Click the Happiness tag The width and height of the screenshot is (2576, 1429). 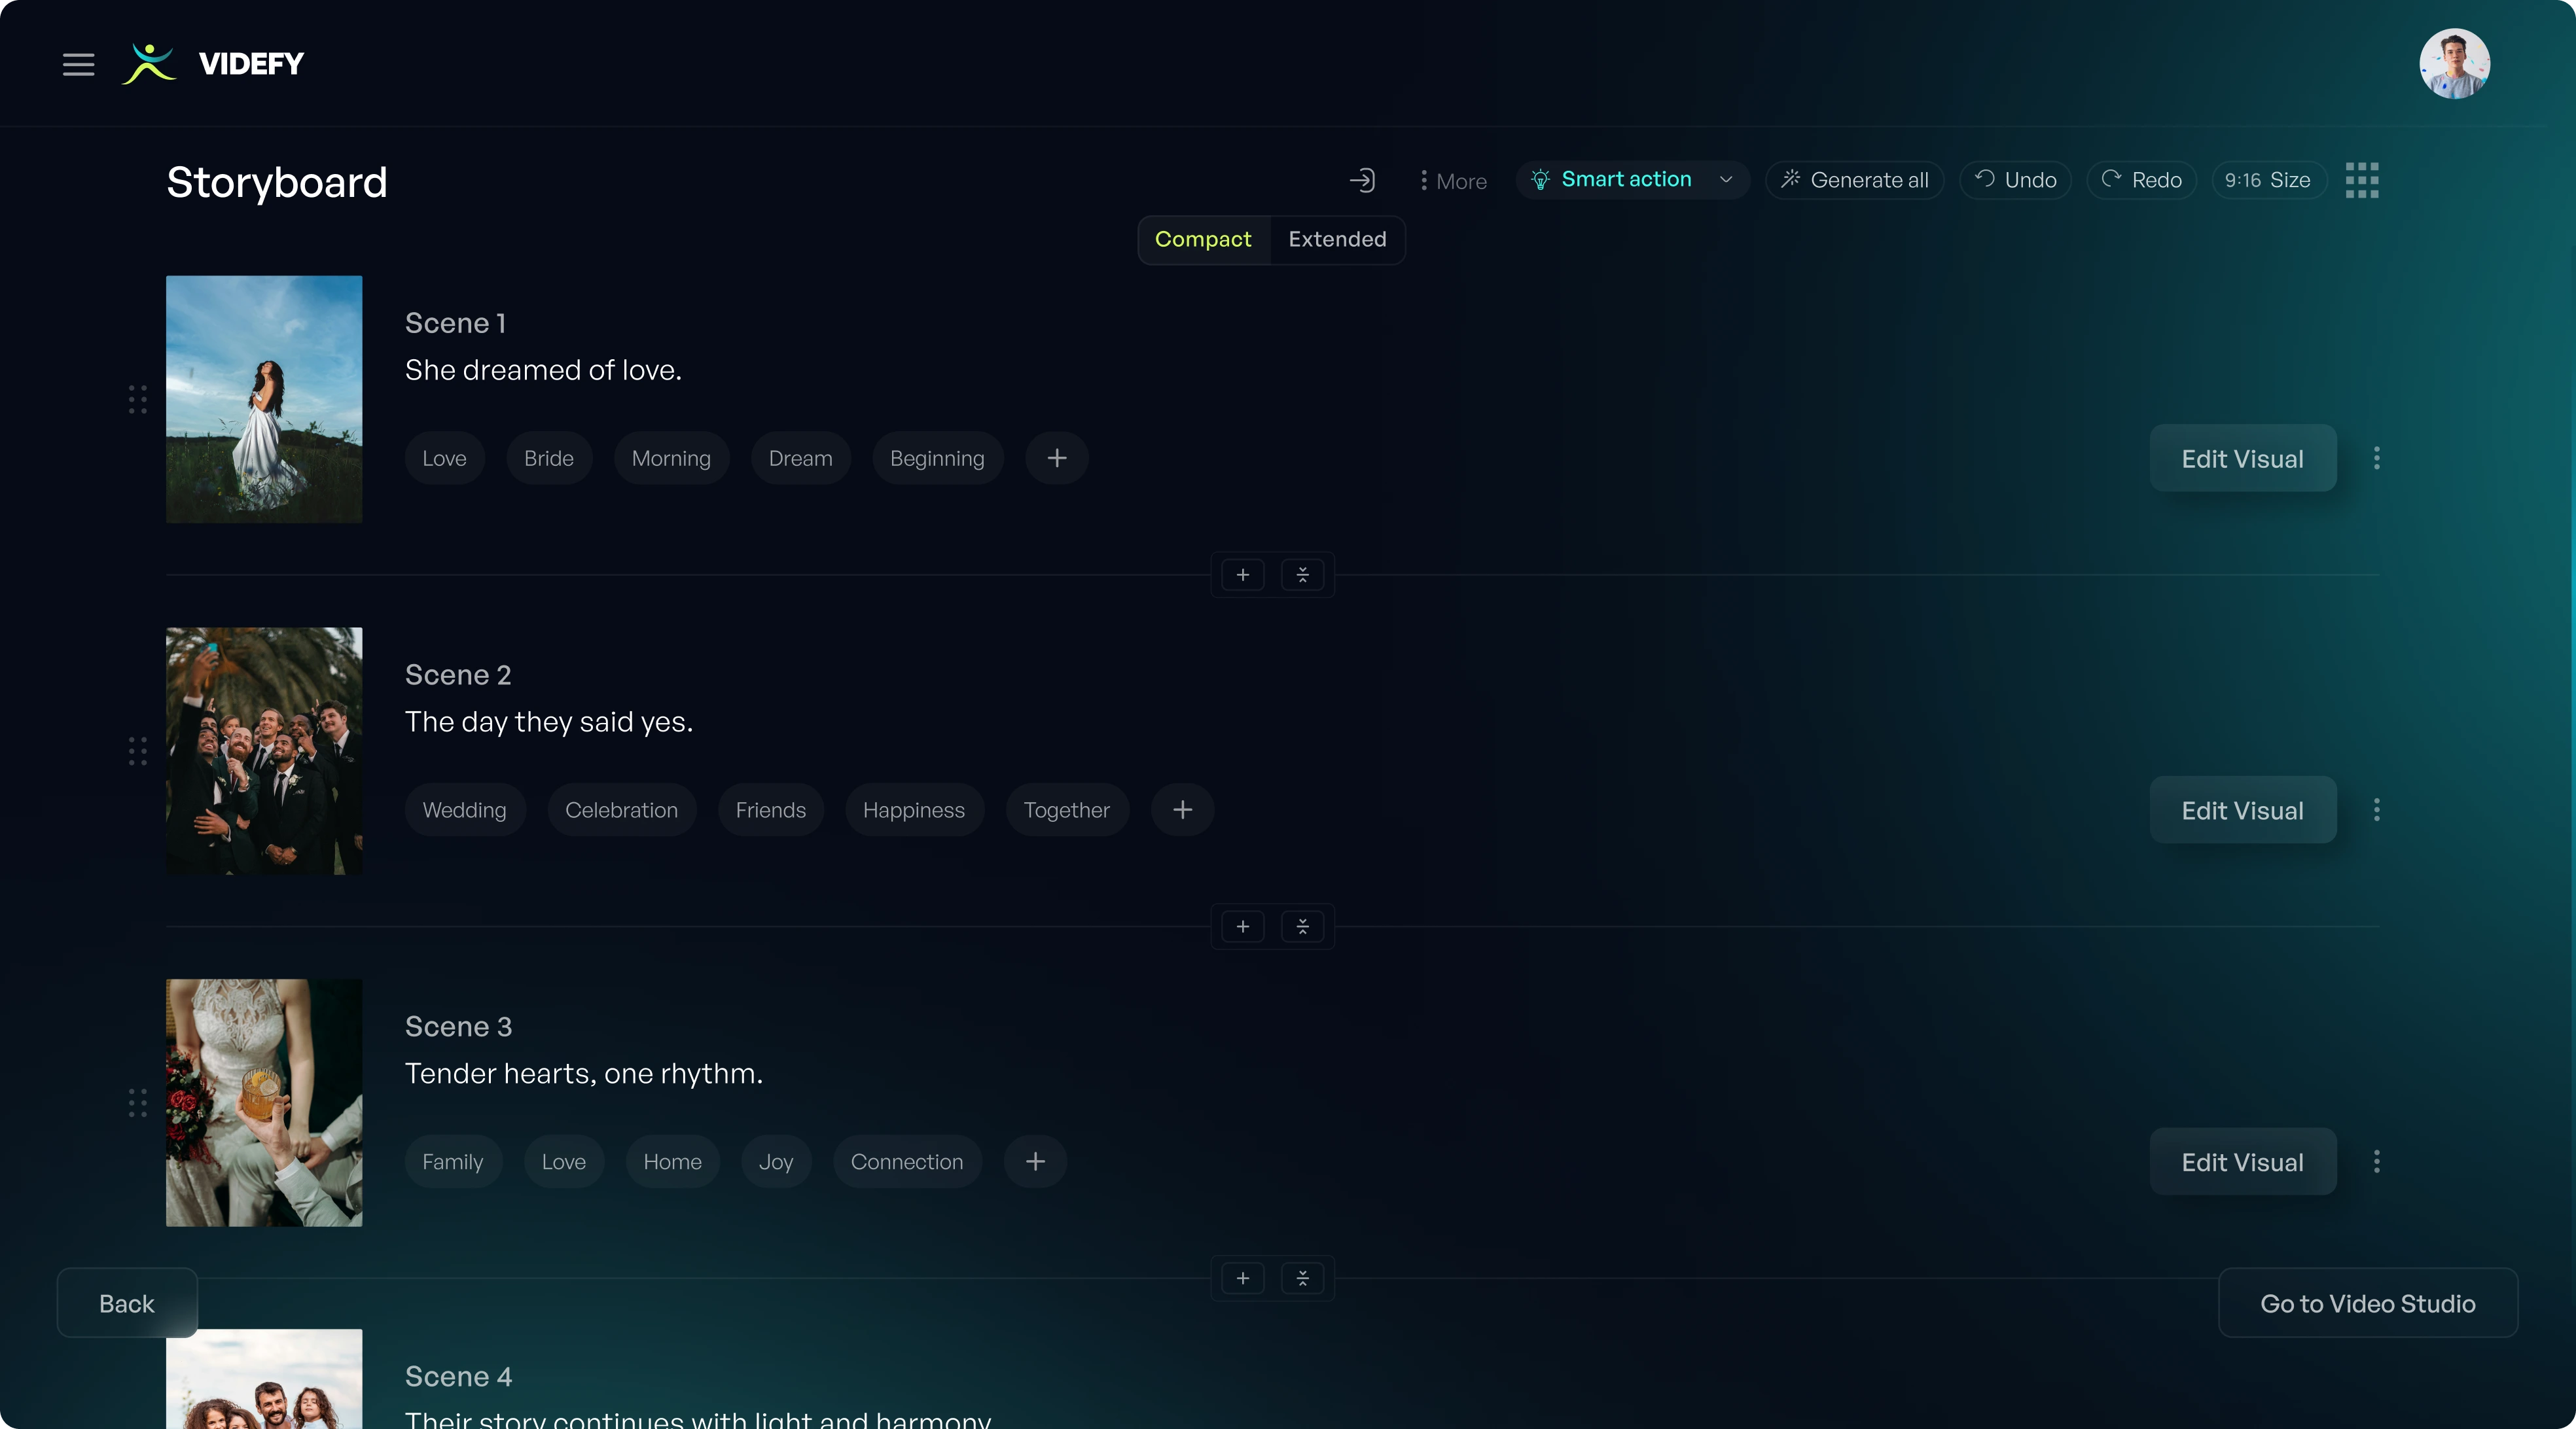(x=914, y=810)
